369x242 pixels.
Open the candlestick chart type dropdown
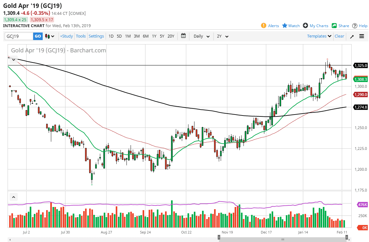point(50,36)
